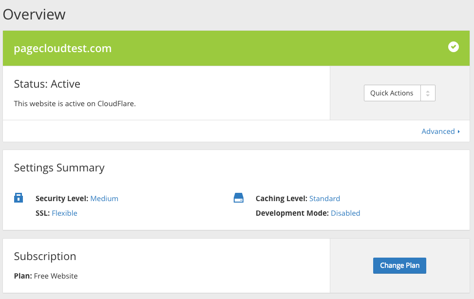Click the blue caching drive icon
Viewport: 474px width, 299px height.
pos(239,198)
